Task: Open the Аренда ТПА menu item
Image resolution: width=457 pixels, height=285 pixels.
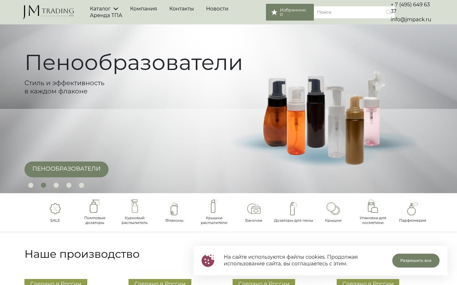Action: [x=106, y=15]
